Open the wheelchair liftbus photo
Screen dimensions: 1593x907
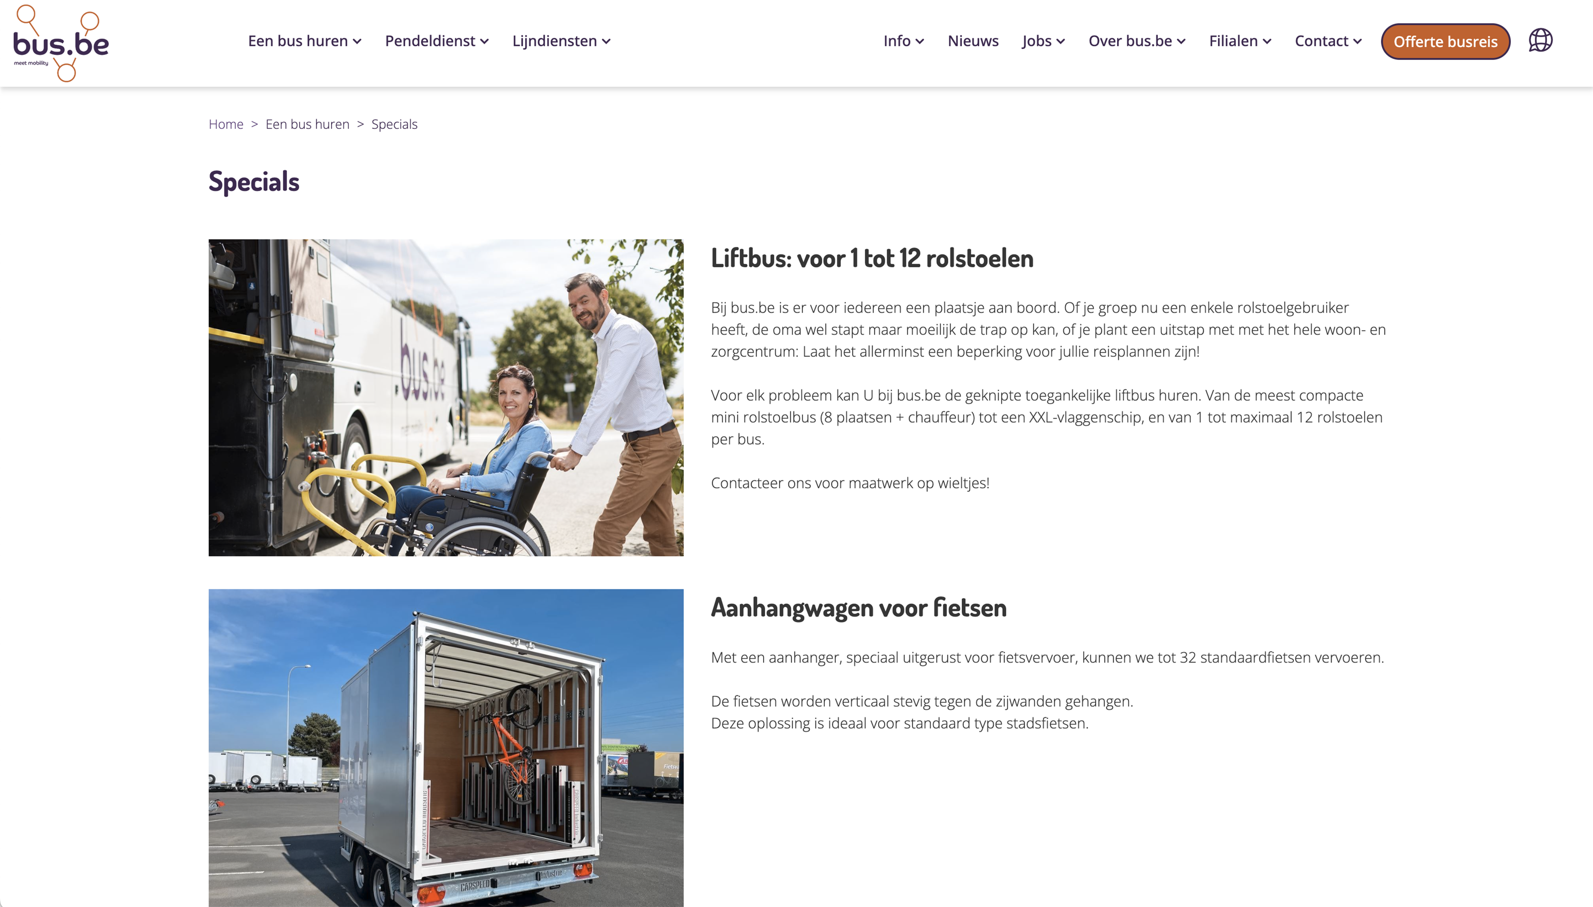click(x=446, y=397)
